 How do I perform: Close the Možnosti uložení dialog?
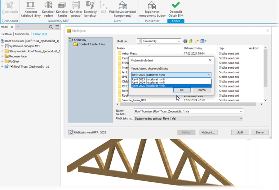click(210, 60)
